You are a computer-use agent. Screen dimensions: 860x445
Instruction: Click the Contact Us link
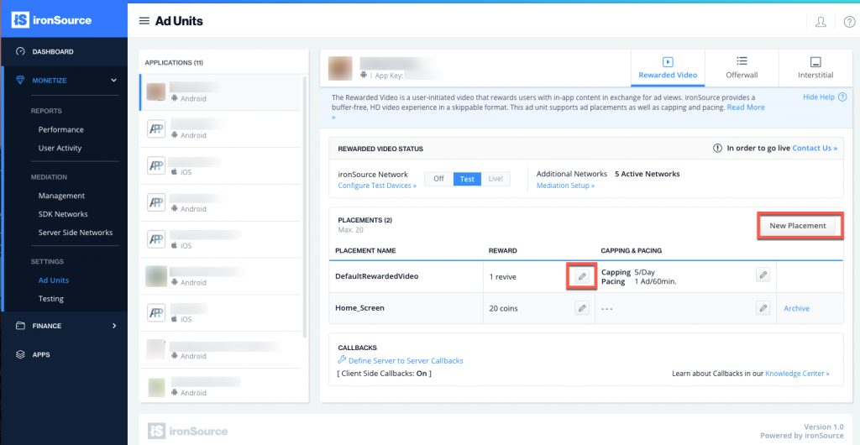click(815, 148)
